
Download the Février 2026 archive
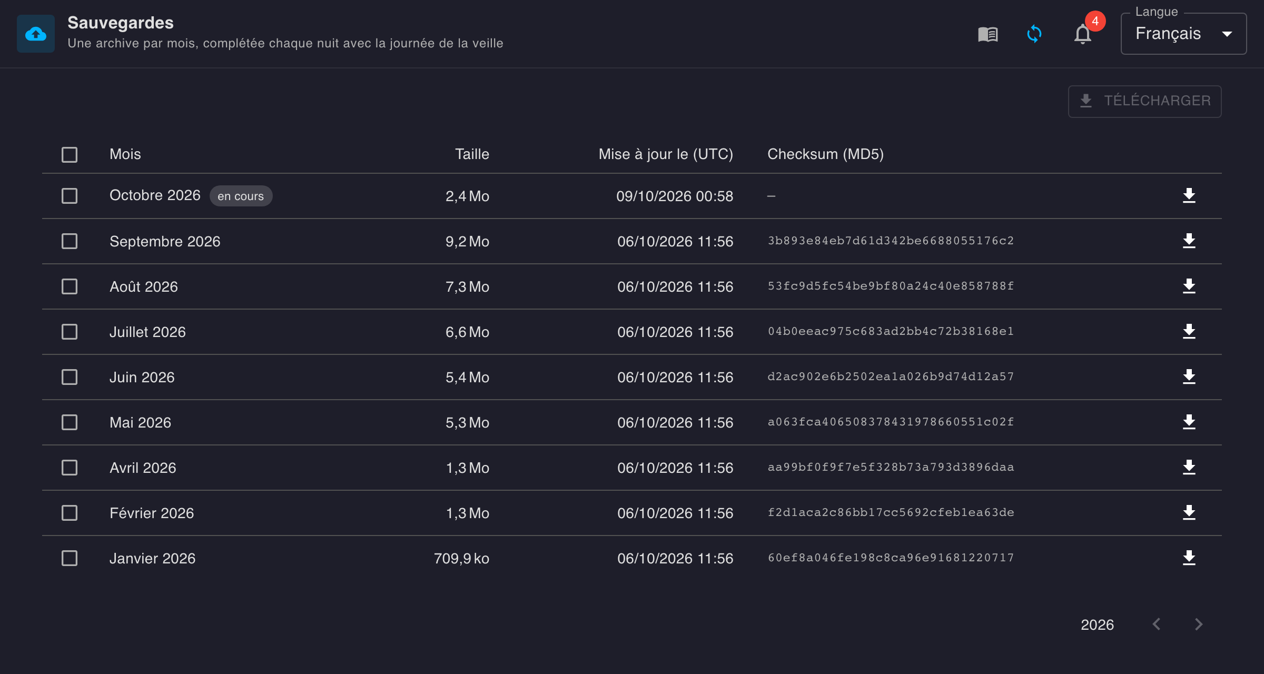click(1189, 513)
